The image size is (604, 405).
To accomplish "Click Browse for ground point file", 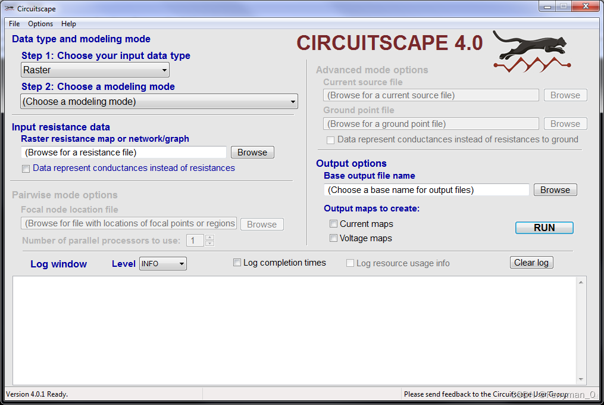I will 565,124.
